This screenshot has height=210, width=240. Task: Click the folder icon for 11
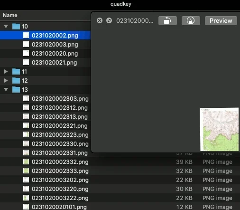[16, 72]
